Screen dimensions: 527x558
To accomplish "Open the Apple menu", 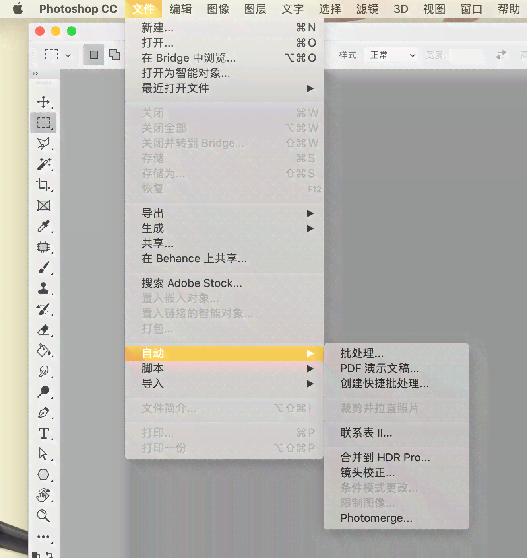I will [18, 9].
